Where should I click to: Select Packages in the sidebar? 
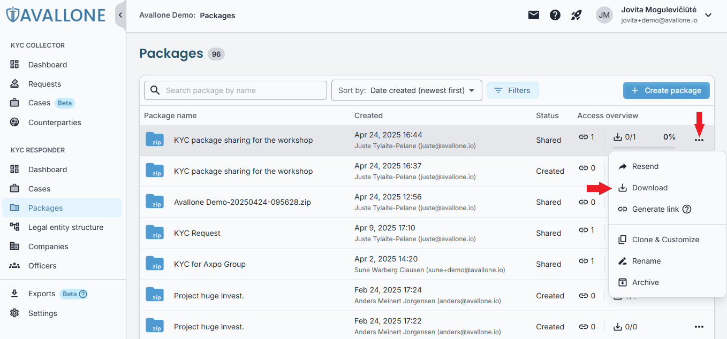(x=63, y=208)
